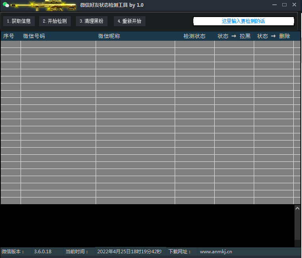Minimize the detection tool window
Image resolution: width=302 pixels, height=258 pixels.
tap(275, 5)
